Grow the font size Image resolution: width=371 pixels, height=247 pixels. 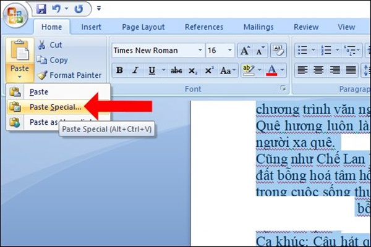[x=245, y=51]
